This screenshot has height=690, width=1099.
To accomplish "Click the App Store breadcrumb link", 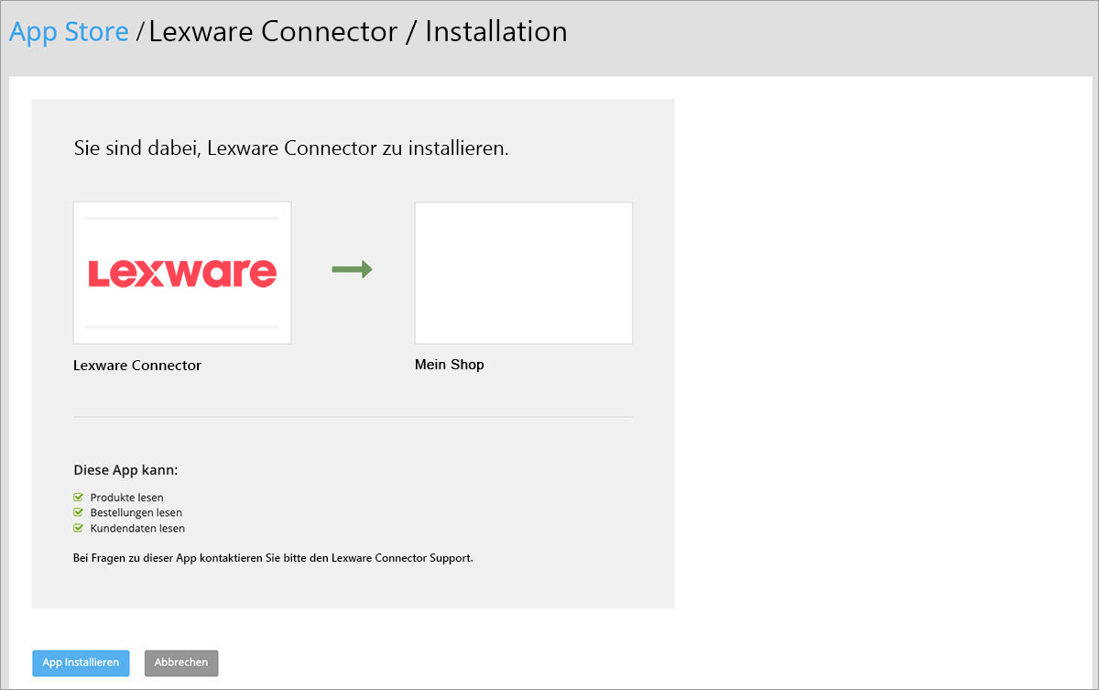I will 69,32.
